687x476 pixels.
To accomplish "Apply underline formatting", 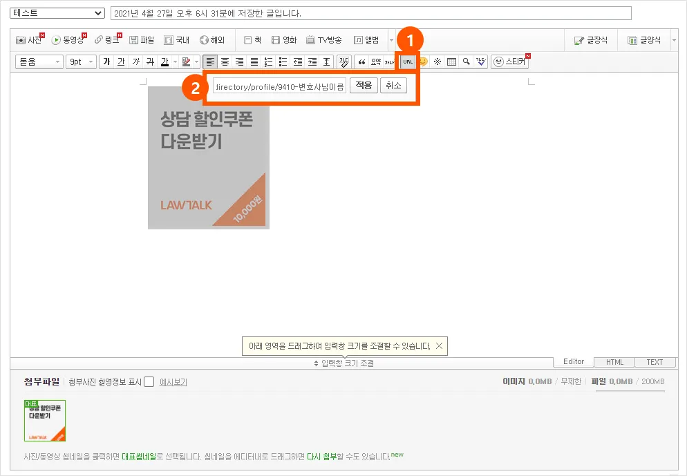I will tap(121, 61).
